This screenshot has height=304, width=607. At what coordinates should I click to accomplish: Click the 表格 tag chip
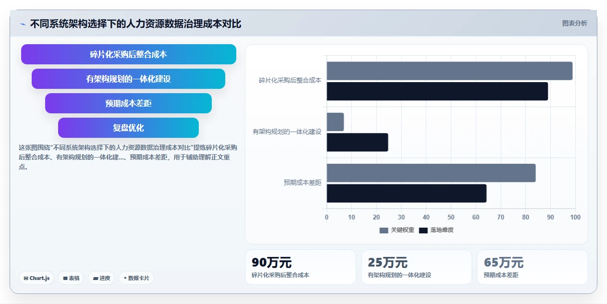(71, 278)
